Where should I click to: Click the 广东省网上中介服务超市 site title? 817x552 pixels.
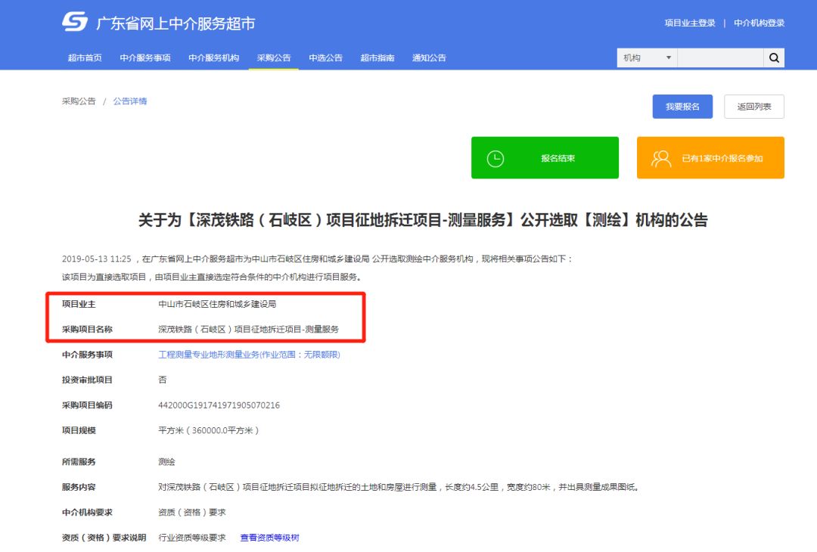coord(176,23)
